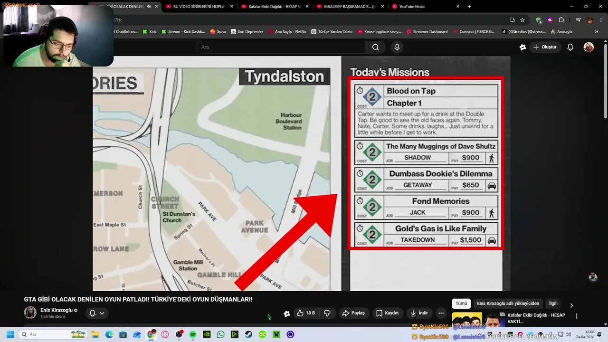Show more filter chips with arrow
This screenshot has height=342, width=608.
[x=571, y=305]
